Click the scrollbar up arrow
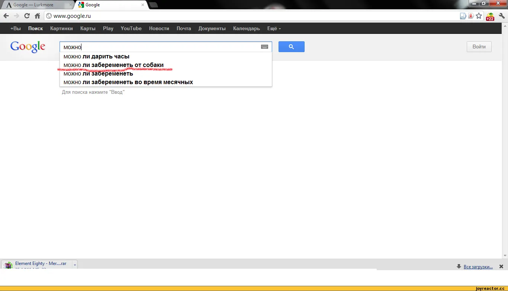This screenshot has height=291, width=508. click(505, 26)
